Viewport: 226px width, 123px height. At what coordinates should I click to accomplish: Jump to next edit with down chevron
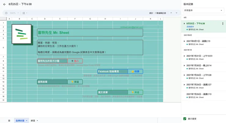click(x=177, y=13)
